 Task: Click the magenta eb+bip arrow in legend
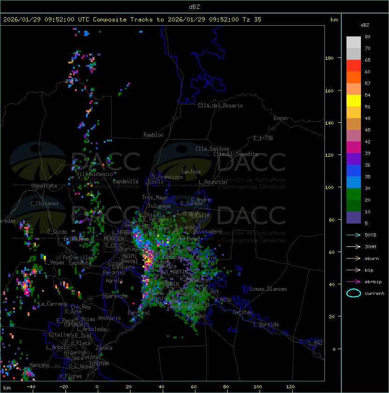coord(353,282)
